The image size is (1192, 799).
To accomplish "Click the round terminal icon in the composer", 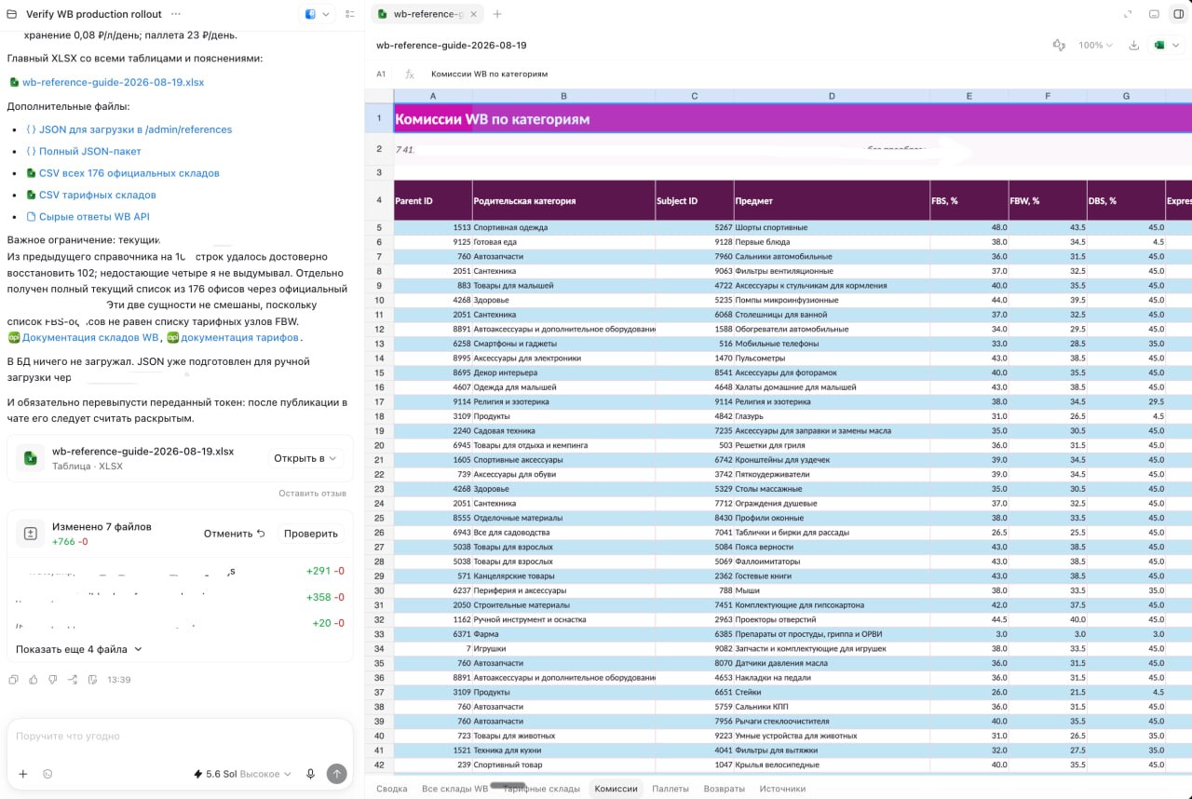I will [47, 774].
